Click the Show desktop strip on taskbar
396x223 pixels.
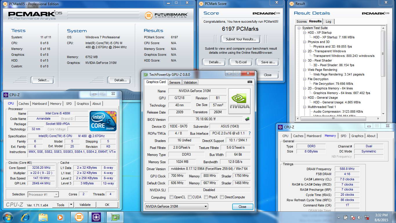click(x=394, y=217)
